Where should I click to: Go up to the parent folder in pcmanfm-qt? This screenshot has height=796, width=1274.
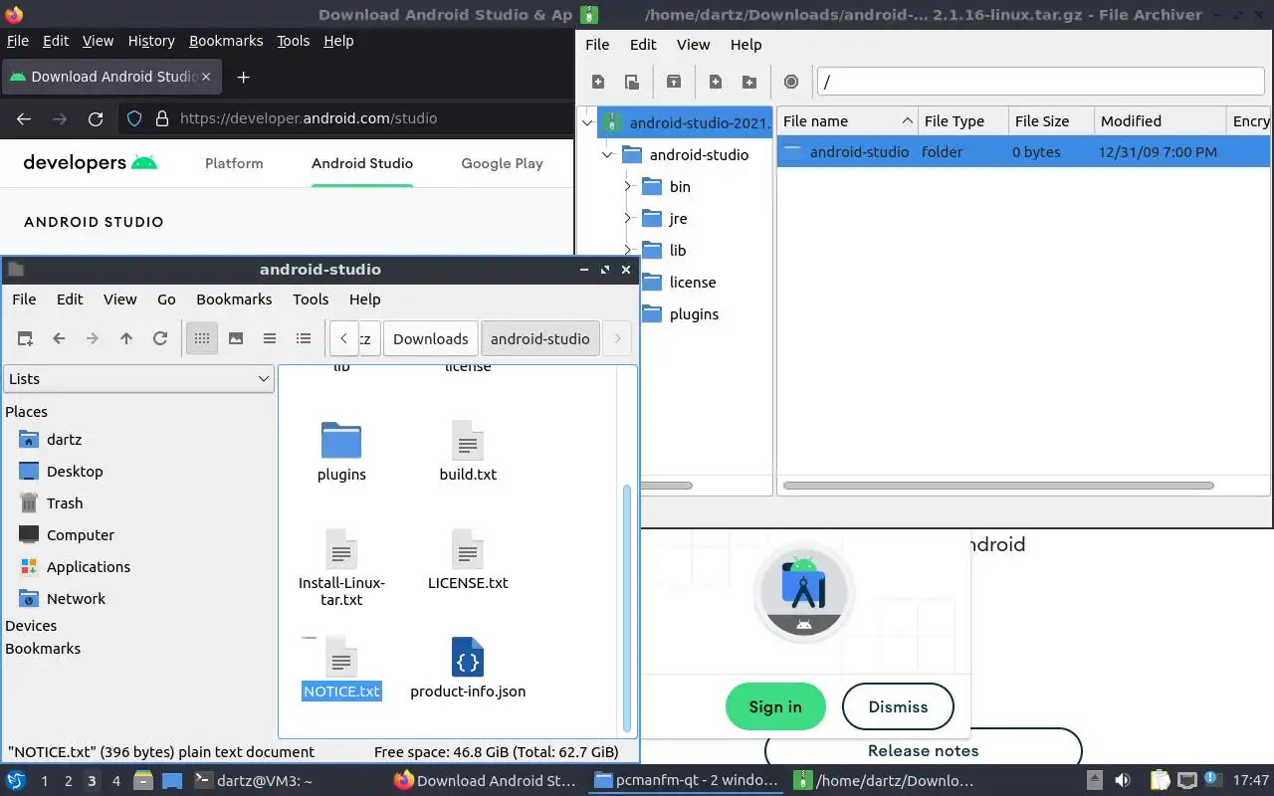pyautogui.click(x=126, y=338)
